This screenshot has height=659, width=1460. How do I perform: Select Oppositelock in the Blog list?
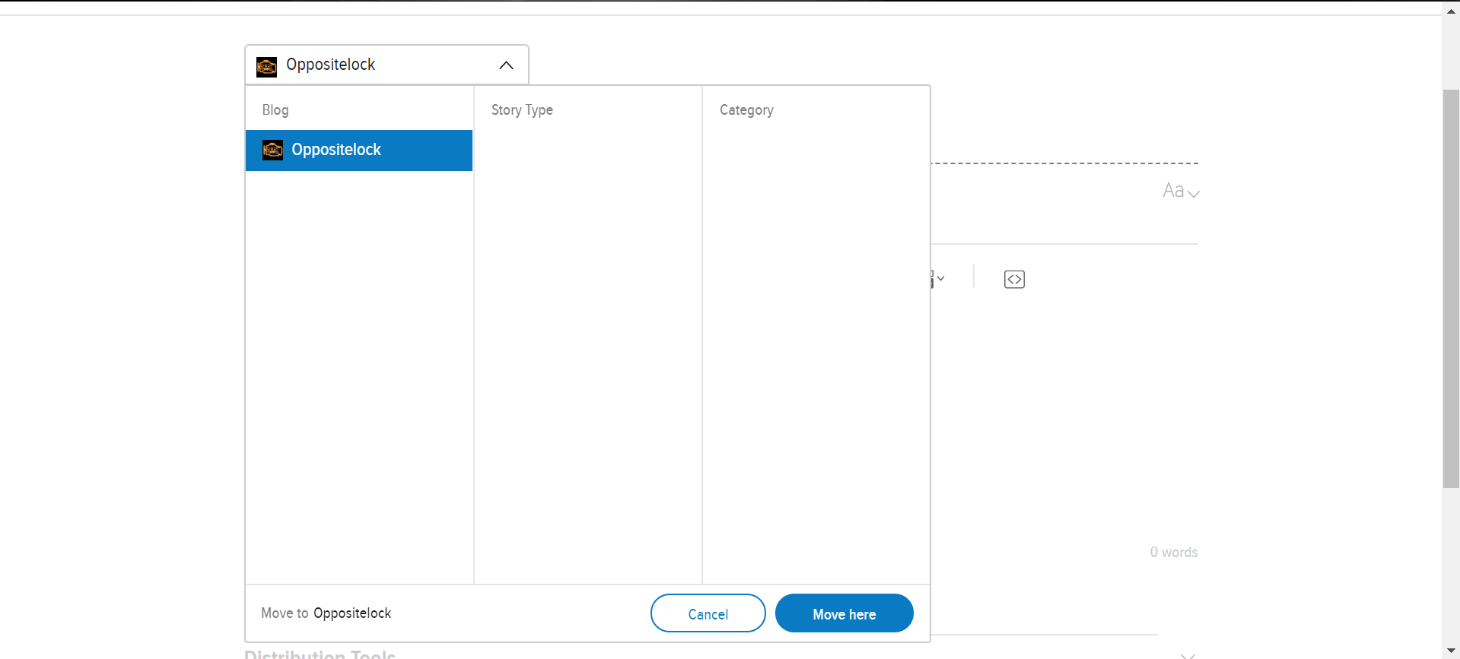tap(359, 150)
